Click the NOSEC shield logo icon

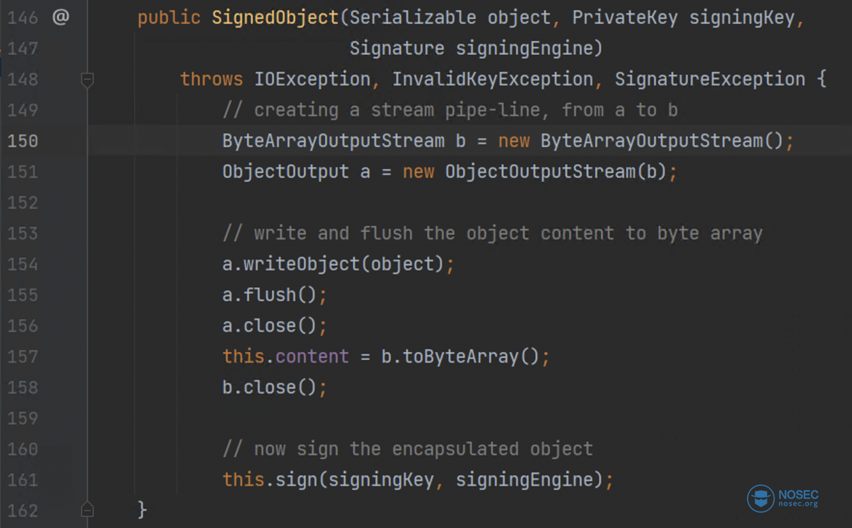click(x=760, y=498)
